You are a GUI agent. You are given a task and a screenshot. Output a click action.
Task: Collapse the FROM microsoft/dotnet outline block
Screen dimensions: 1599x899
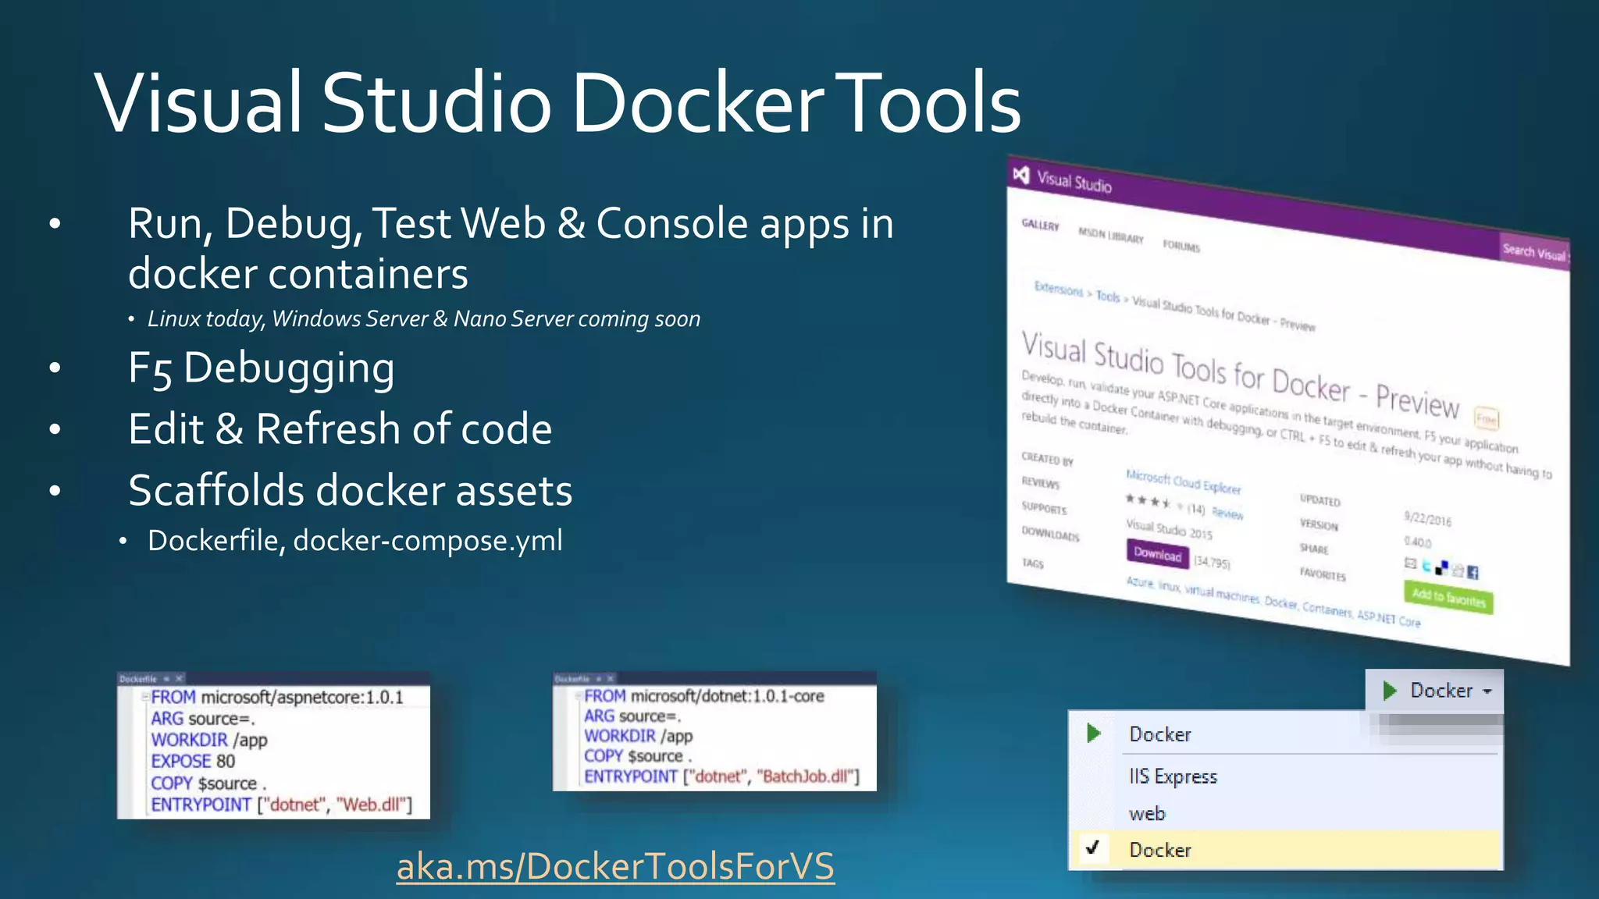pyautogui.click(x=579, y=696)
